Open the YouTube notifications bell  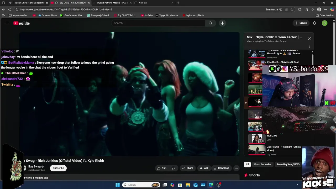point(314,23)
